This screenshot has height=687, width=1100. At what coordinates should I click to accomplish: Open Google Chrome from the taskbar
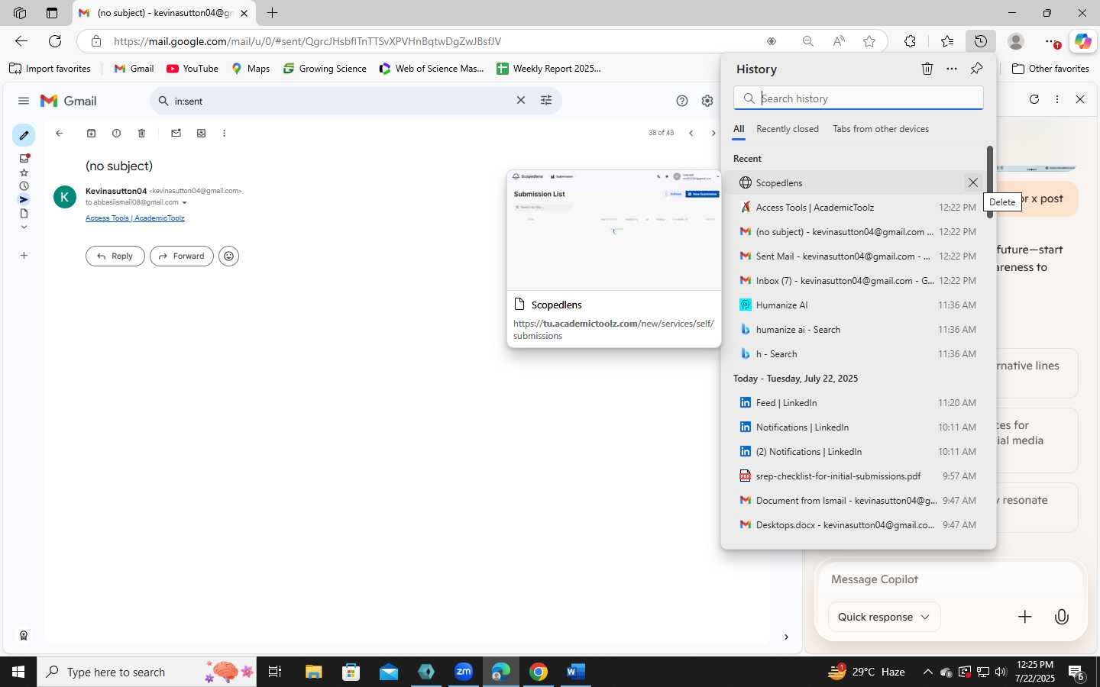[x=539, y=672]
